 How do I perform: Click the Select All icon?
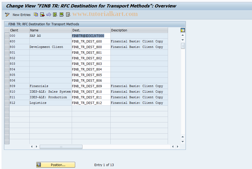tap(55, 15)
